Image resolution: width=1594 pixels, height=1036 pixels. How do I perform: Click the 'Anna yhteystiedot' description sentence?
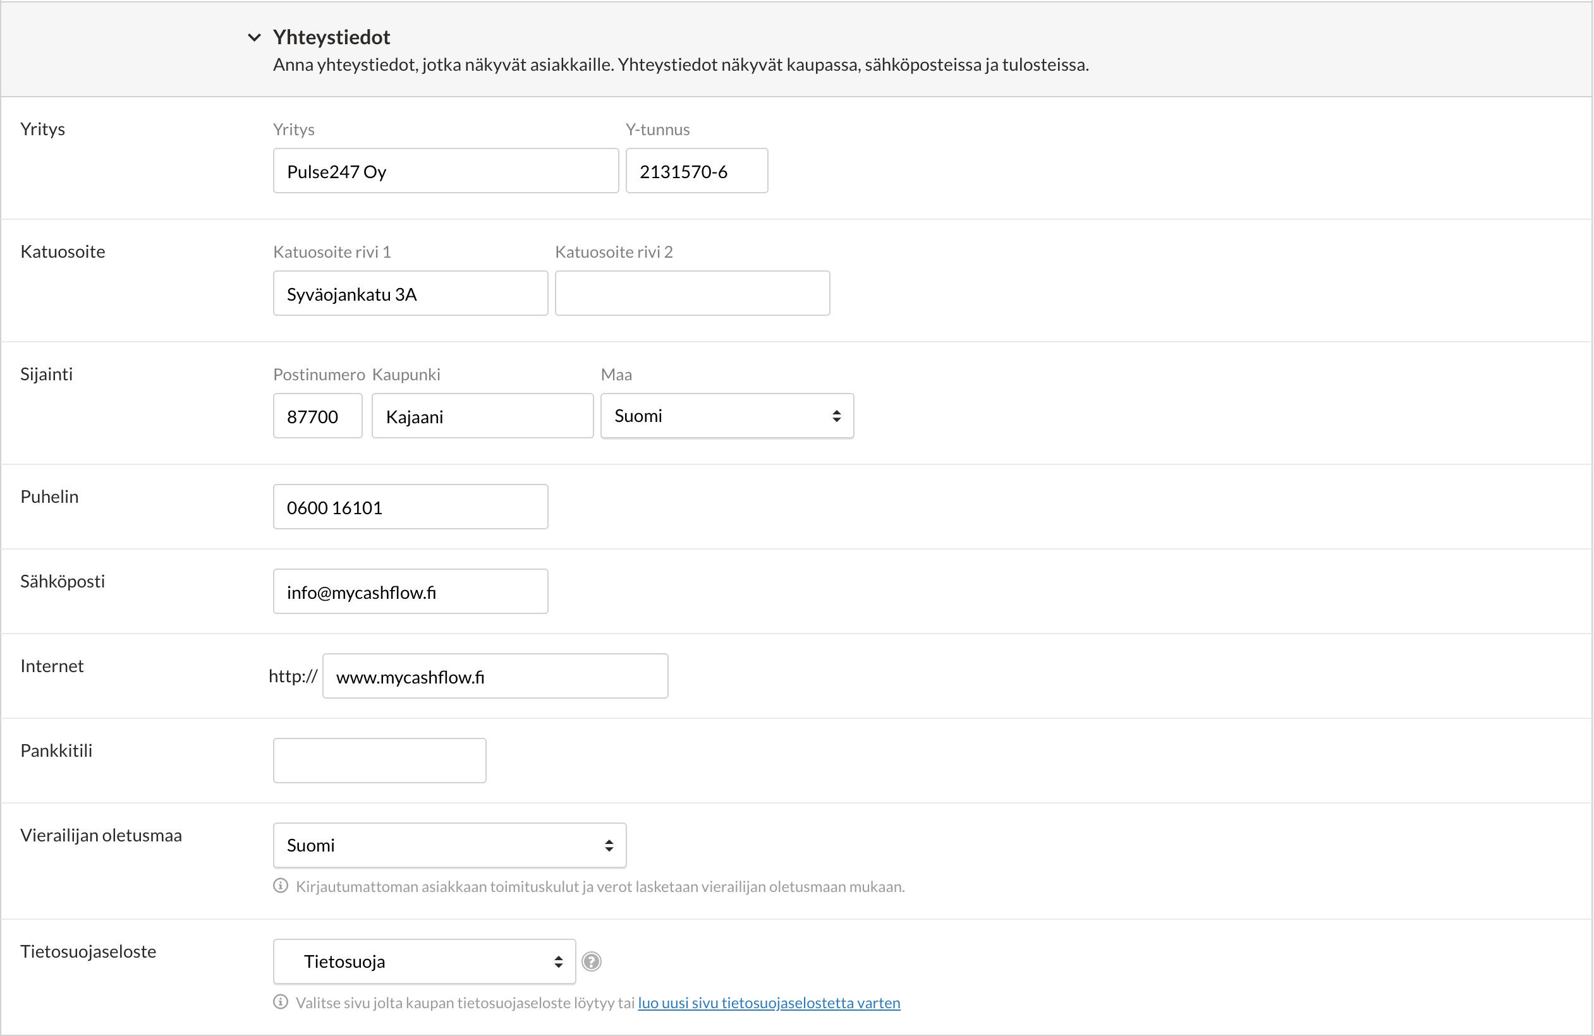681,65
